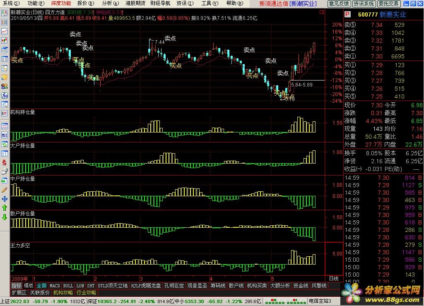Click the ETF icon in left sidebar
This screenshot has height=306, width=424.
point(4,113)
